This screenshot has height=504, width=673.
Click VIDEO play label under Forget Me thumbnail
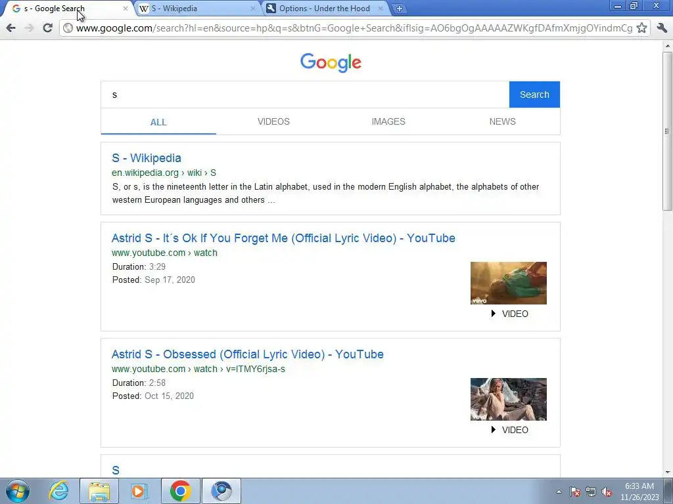tap(509, 314)
